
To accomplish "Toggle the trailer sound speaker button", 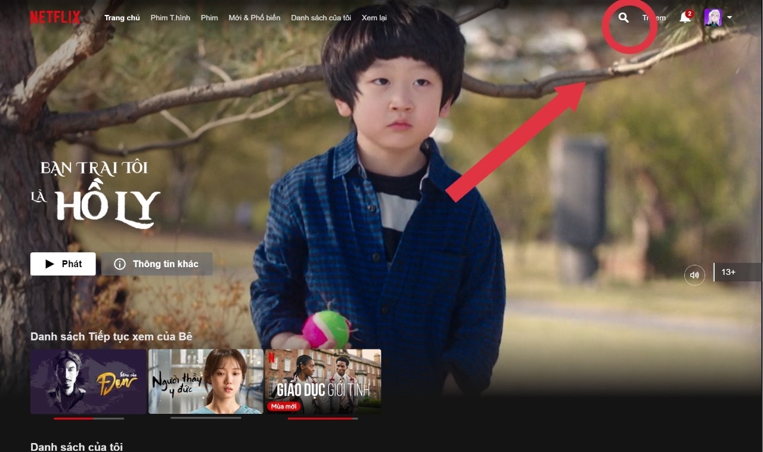I will pyautogui.click(x=694, y=275).
